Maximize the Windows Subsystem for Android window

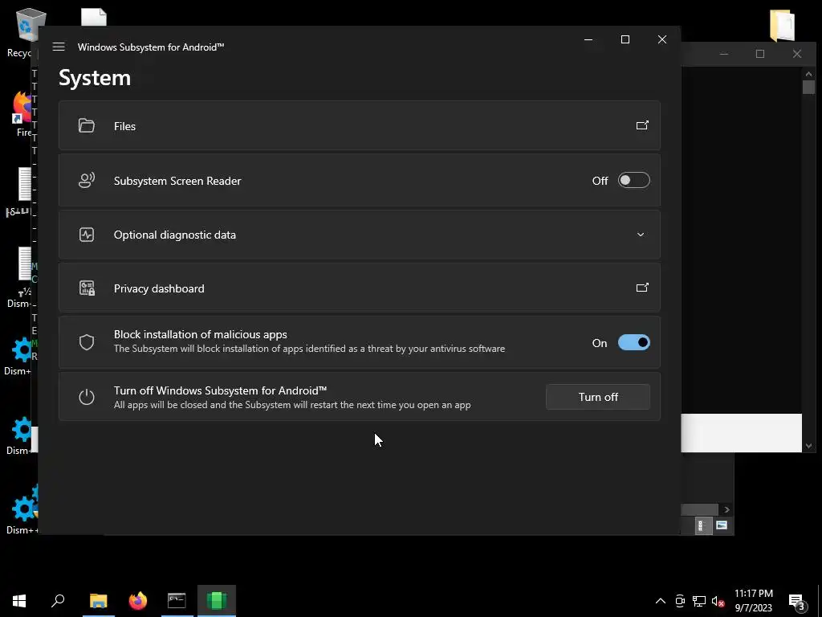625,39
